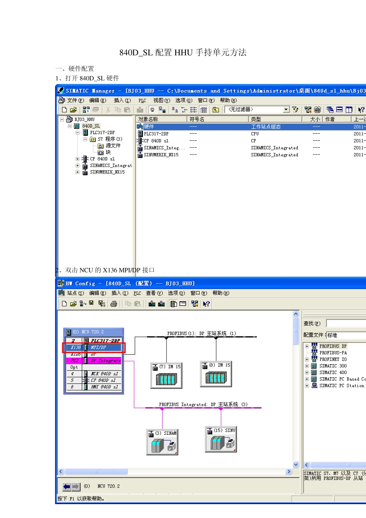The width and height of the screenshot is (366, 518).
Task: Toggle hardware catalog icon in HW Config toolbar
Action: 173,304
